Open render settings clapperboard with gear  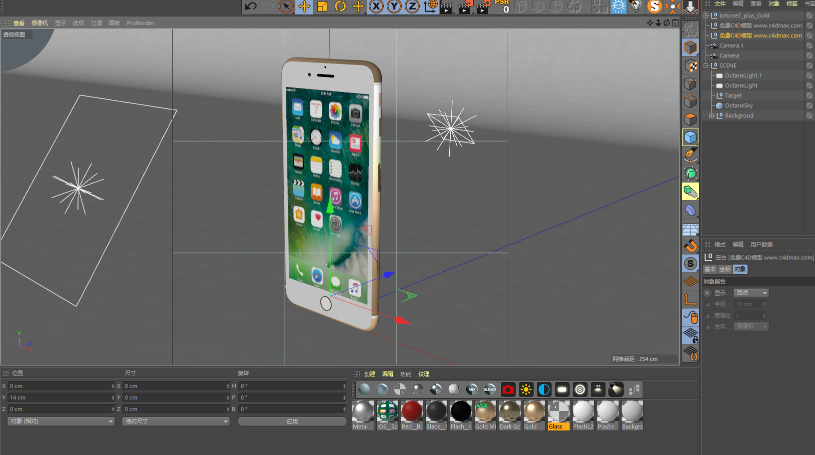(483, 7)
